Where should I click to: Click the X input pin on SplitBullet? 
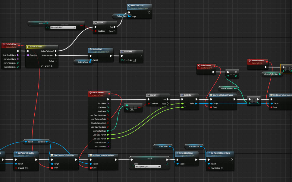(182, 104)
